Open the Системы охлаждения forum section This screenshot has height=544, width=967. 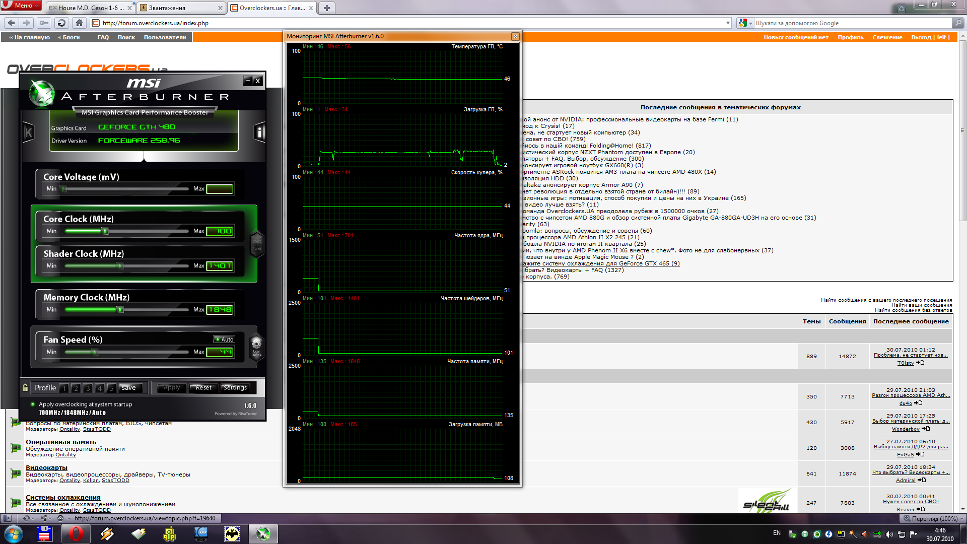coord(63,497)
